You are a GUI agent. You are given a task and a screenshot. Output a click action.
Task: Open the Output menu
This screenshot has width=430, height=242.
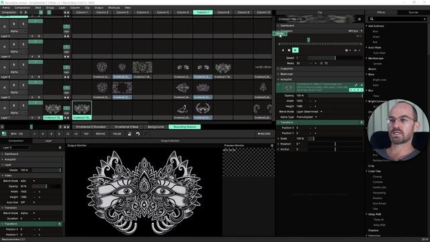(x=99, y=7)
